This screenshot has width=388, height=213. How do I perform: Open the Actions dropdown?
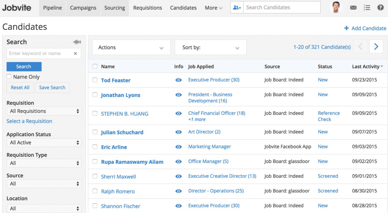pos(131,47)
